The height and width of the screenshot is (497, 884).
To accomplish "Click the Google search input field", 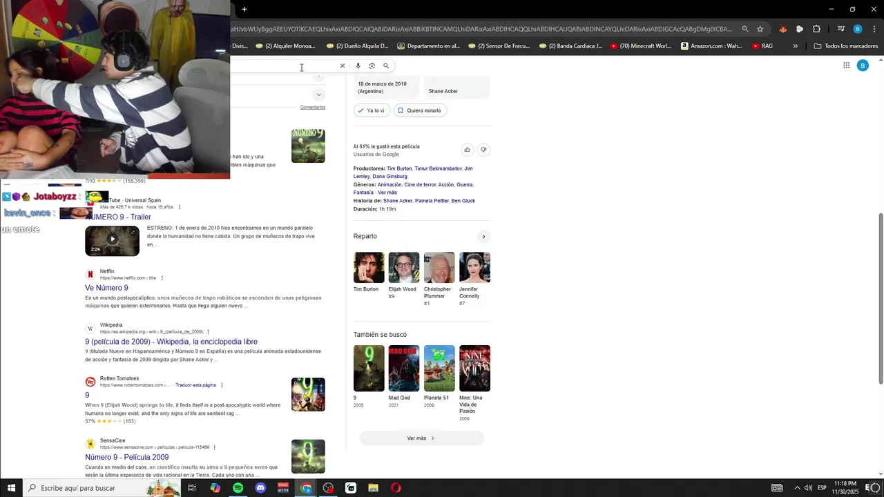I will (x=283, y=66).
